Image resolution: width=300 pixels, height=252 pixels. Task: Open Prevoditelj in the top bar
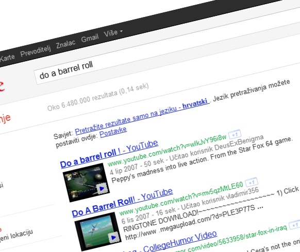pyautogui.click(x=36, y=50)
